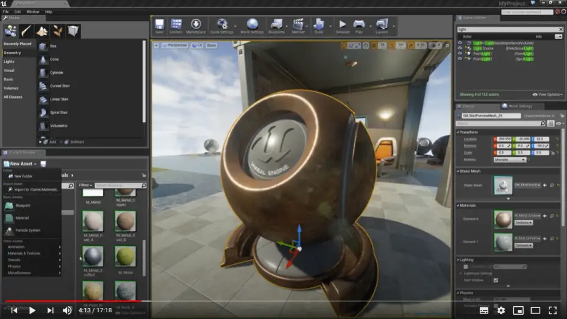Use selected asset arrow for Static Mesh
Image resolution: width=567 pixels, height=319 pixels.
coord(545,185)
